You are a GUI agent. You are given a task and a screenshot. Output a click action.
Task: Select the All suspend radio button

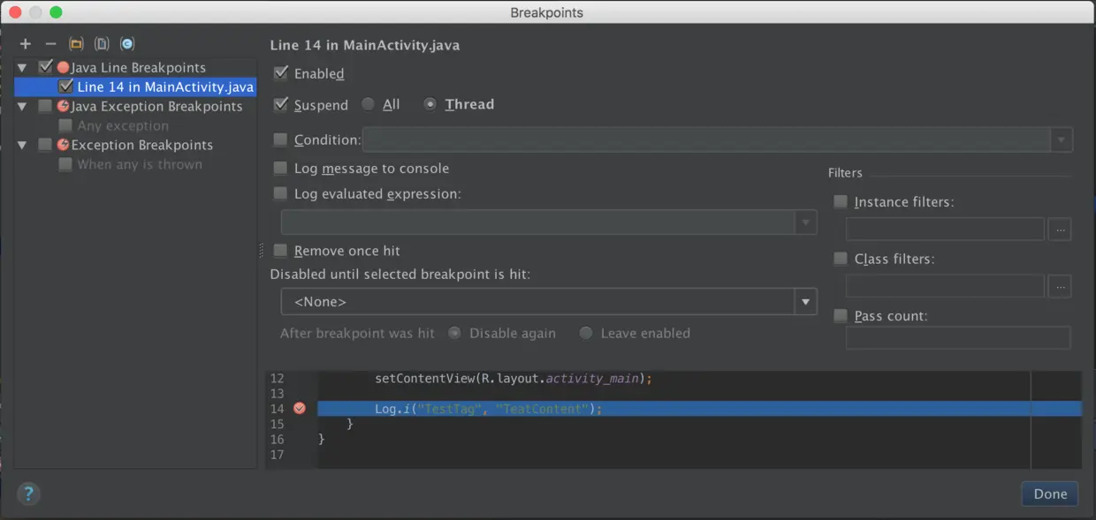point(368,104)
